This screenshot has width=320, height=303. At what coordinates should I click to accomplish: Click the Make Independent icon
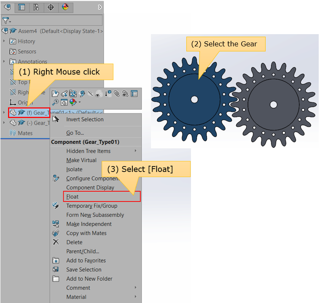56,224
